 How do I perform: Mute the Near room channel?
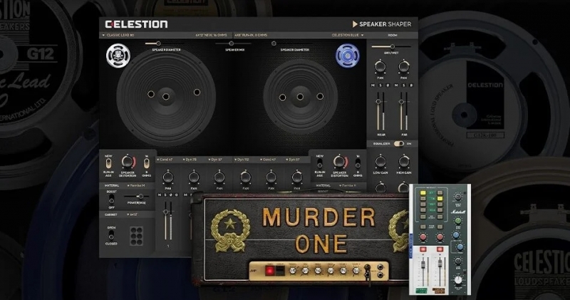[373, 86]
